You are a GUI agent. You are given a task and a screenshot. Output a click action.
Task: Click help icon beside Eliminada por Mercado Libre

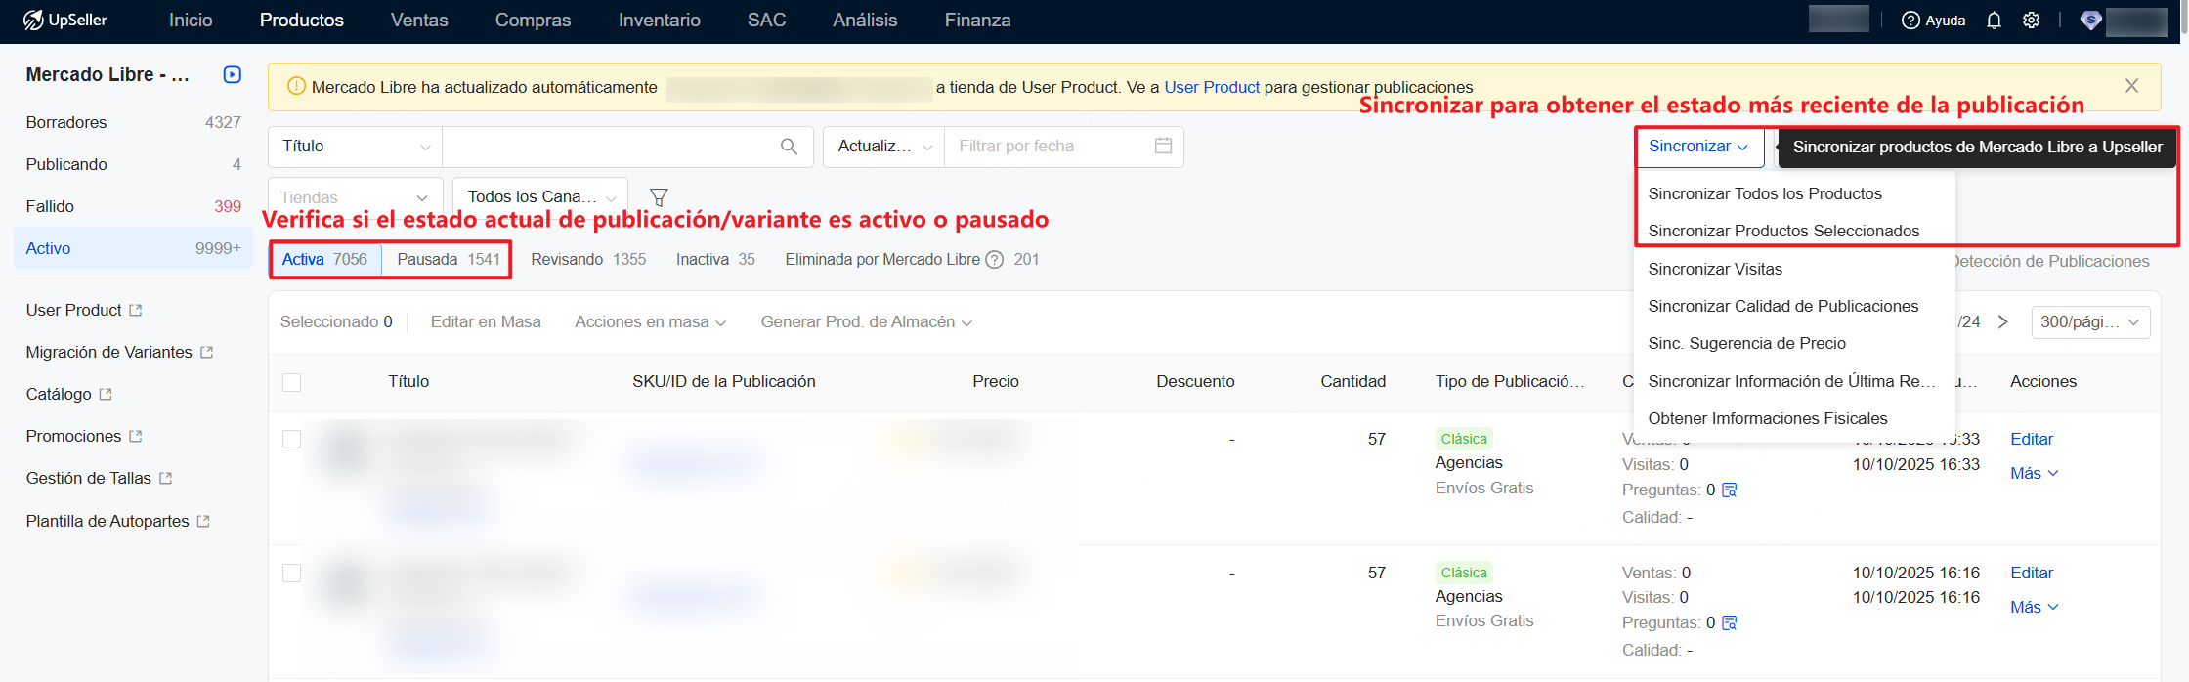(x=995, y=260)
